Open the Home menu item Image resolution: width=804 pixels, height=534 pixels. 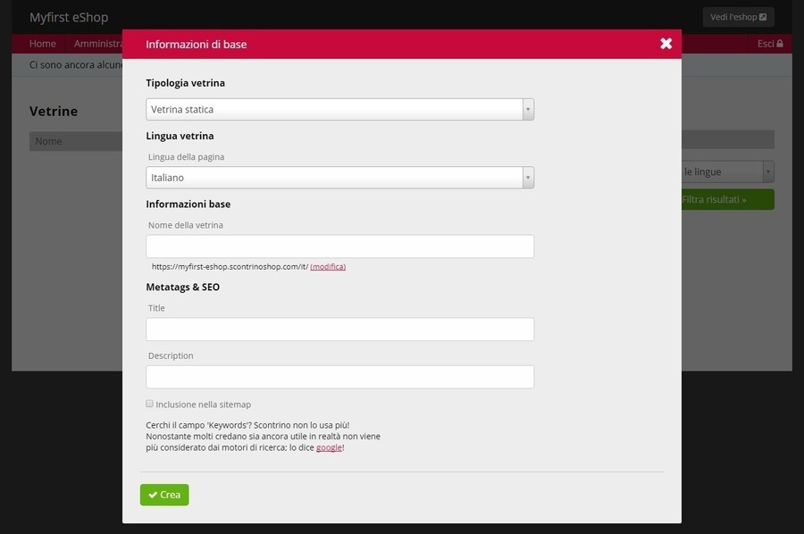pyautogui.click(x=43, y=44)
